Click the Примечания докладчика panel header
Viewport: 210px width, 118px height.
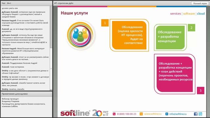26,94
